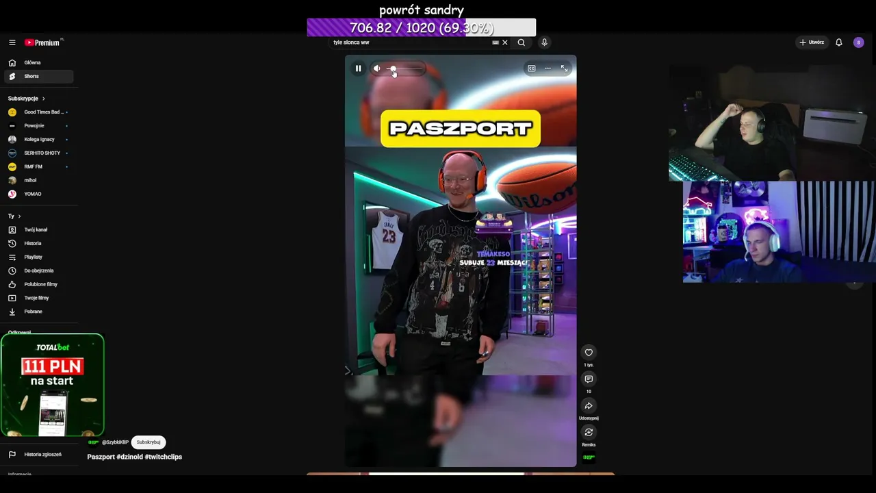This screenshot has width=876, height=493.
Task: Open the mihol channel subscription
Action: click(38, 180)
